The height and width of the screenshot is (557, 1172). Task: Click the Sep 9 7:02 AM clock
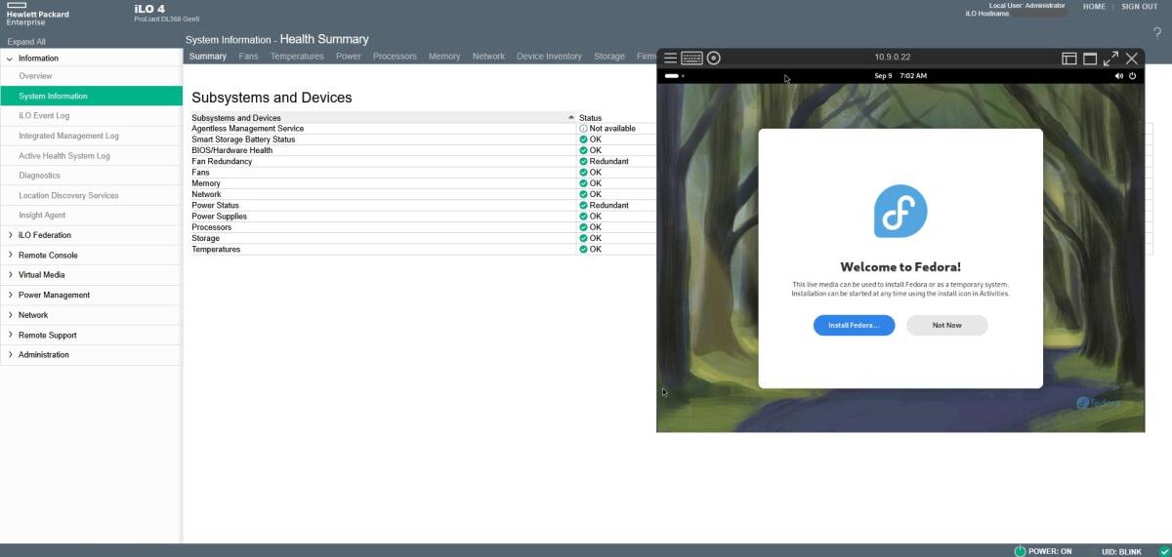click(x=900, y=75)
